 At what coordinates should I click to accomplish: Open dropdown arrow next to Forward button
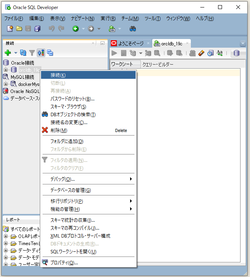point(99,29)
